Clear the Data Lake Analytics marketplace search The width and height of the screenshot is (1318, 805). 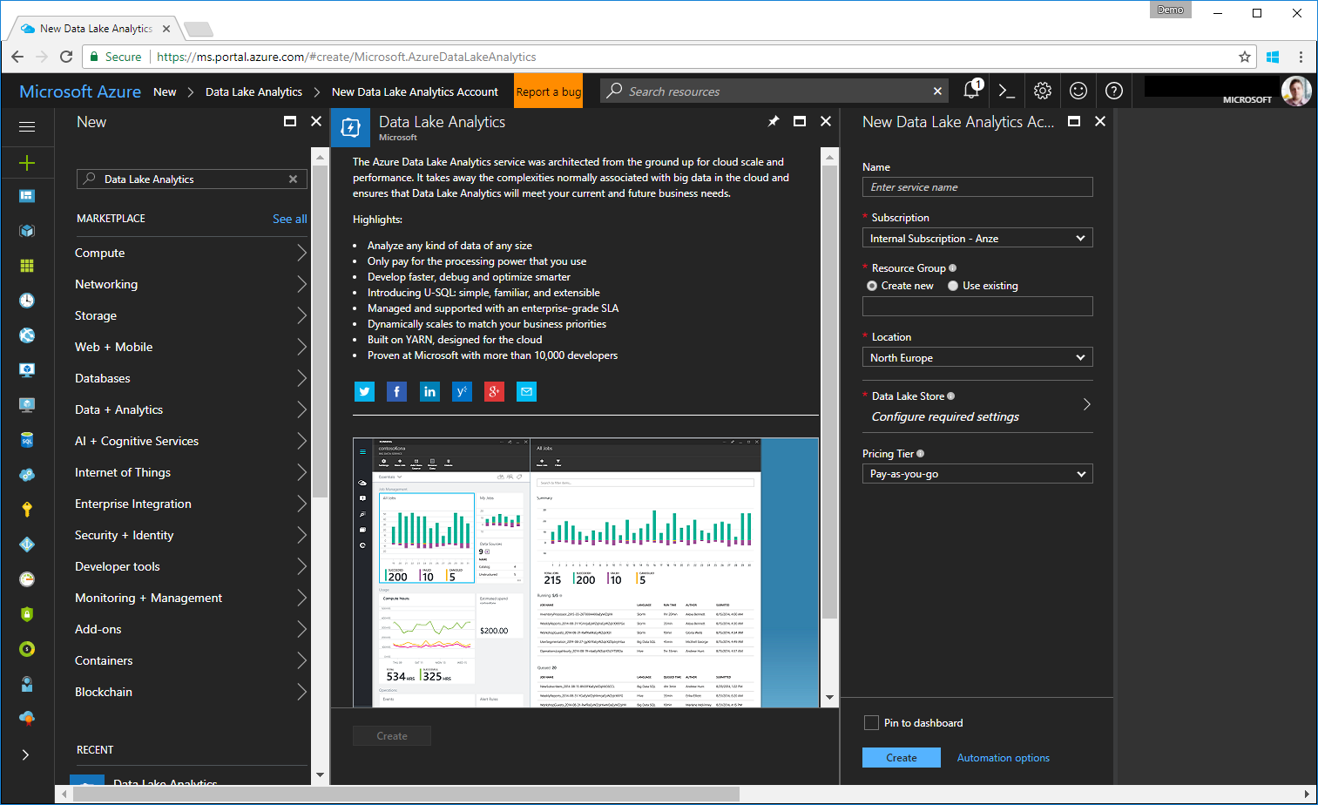[x=294, y=179]
